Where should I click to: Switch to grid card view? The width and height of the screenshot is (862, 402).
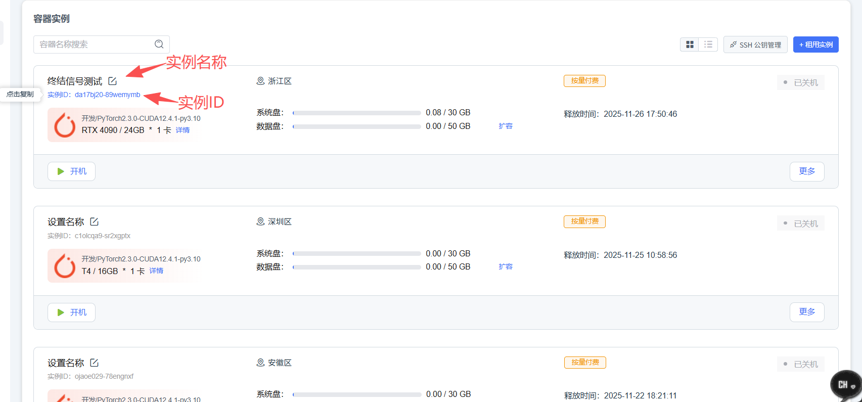(x=689, y=44)
